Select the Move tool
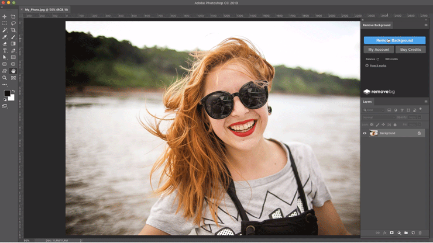This screenshot has height=243, width=433. tap(5, 16)
